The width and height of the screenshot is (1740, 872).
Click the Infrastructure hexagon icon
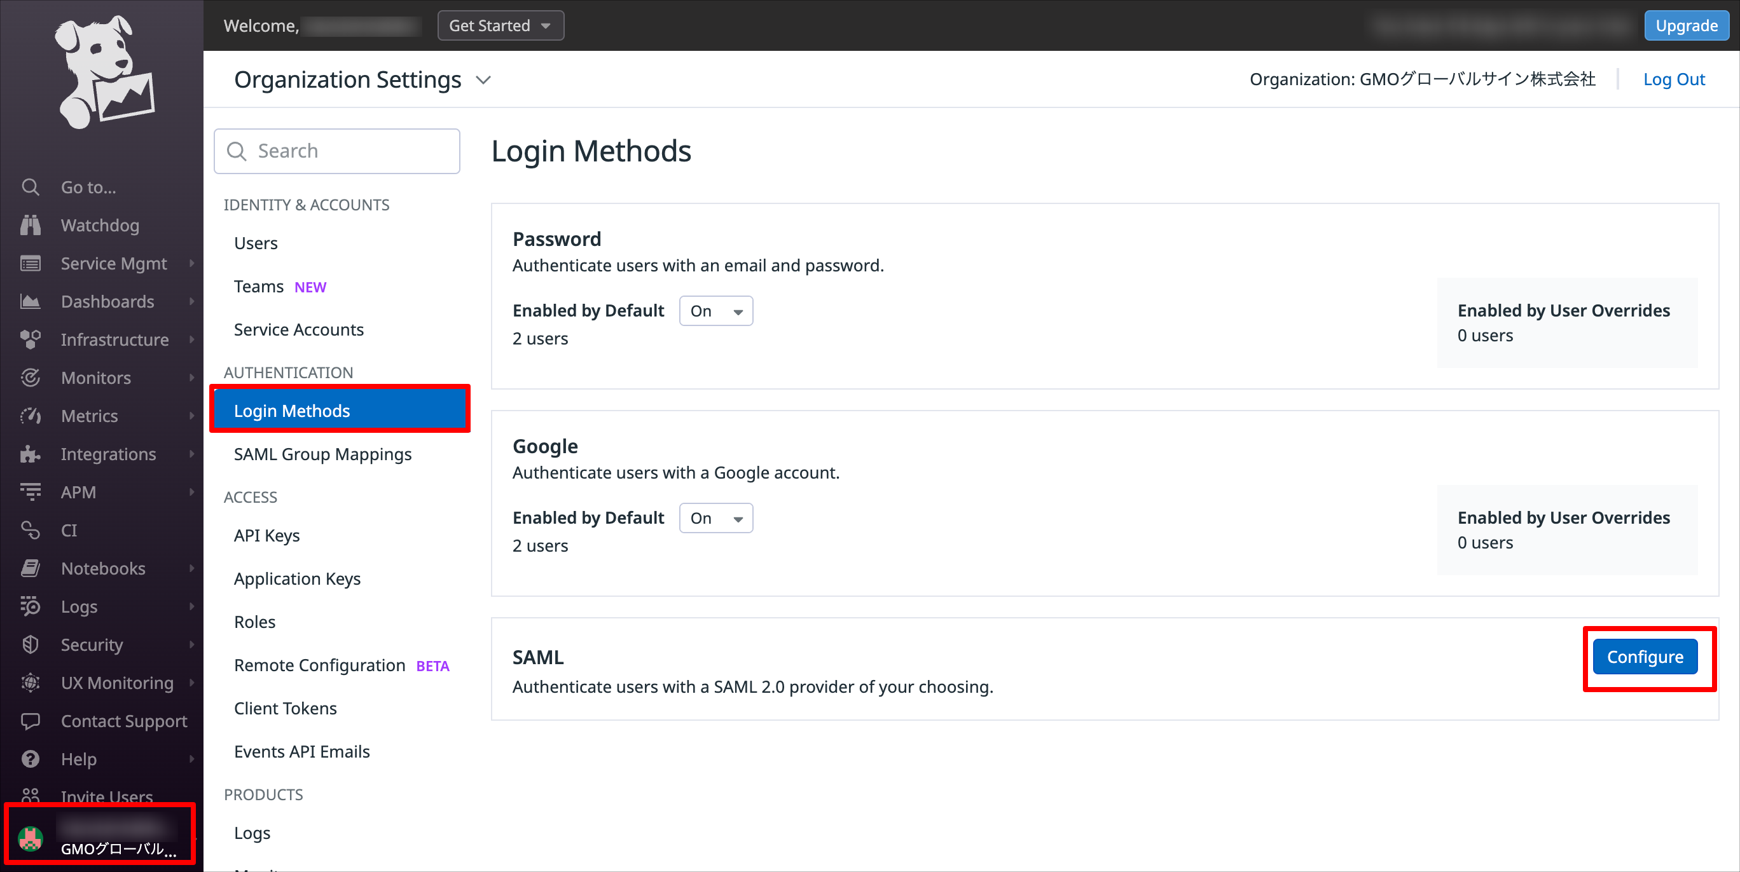[31, 339]
